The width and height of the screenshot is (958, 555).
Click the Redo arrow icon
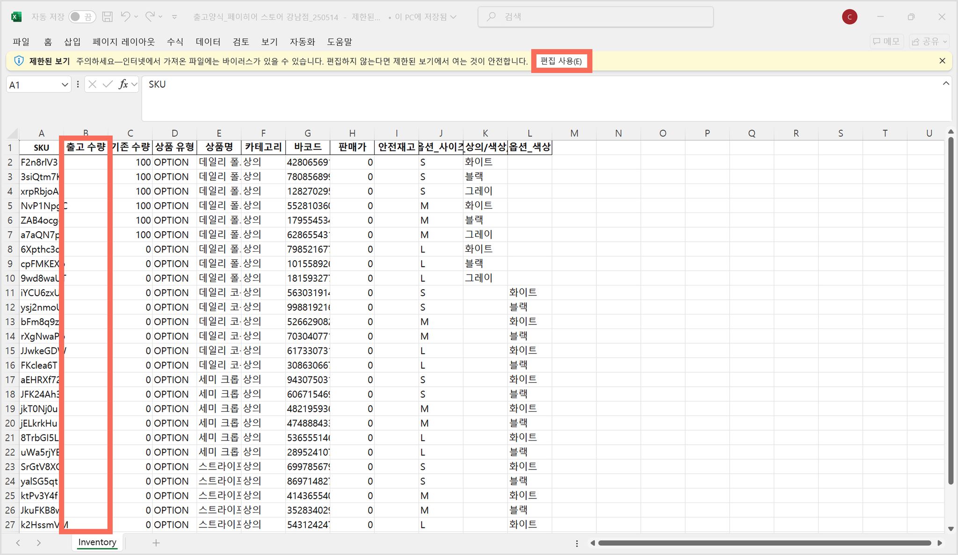coord(150,17)
